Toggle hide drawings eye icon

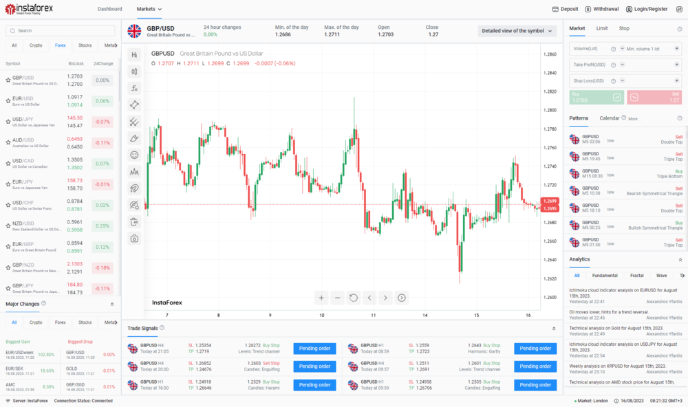click(134, 205)
